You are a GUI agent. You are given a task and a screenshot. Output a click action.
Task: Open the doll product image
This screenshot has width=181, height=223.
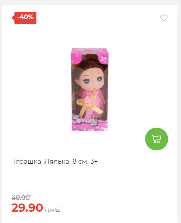point(90,89)
